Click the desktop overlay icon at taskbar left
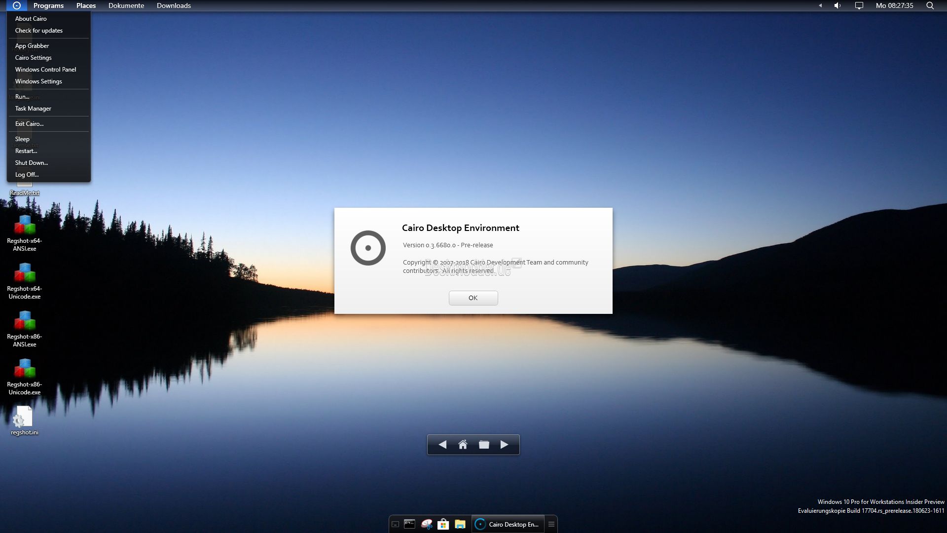The width and height of the screenshot is (947, 533). 395,524
